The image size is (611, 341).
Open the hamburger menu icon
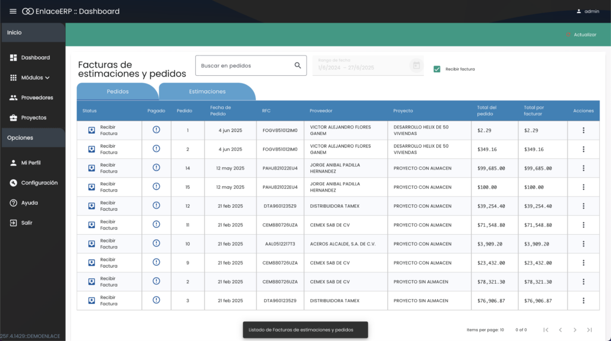(x=13, y=11)
